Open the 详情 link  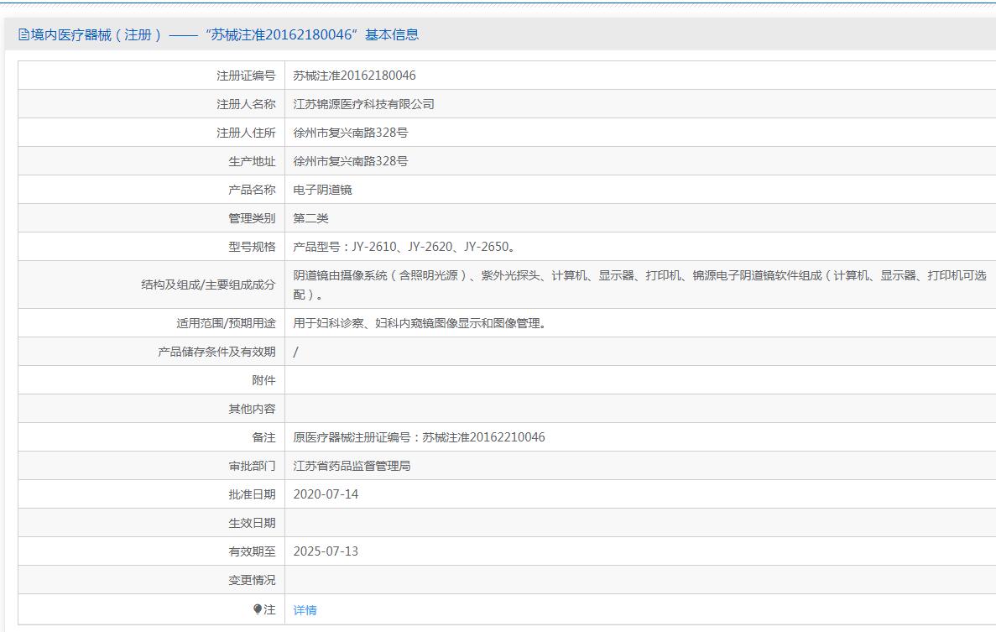tap(305, 610)
